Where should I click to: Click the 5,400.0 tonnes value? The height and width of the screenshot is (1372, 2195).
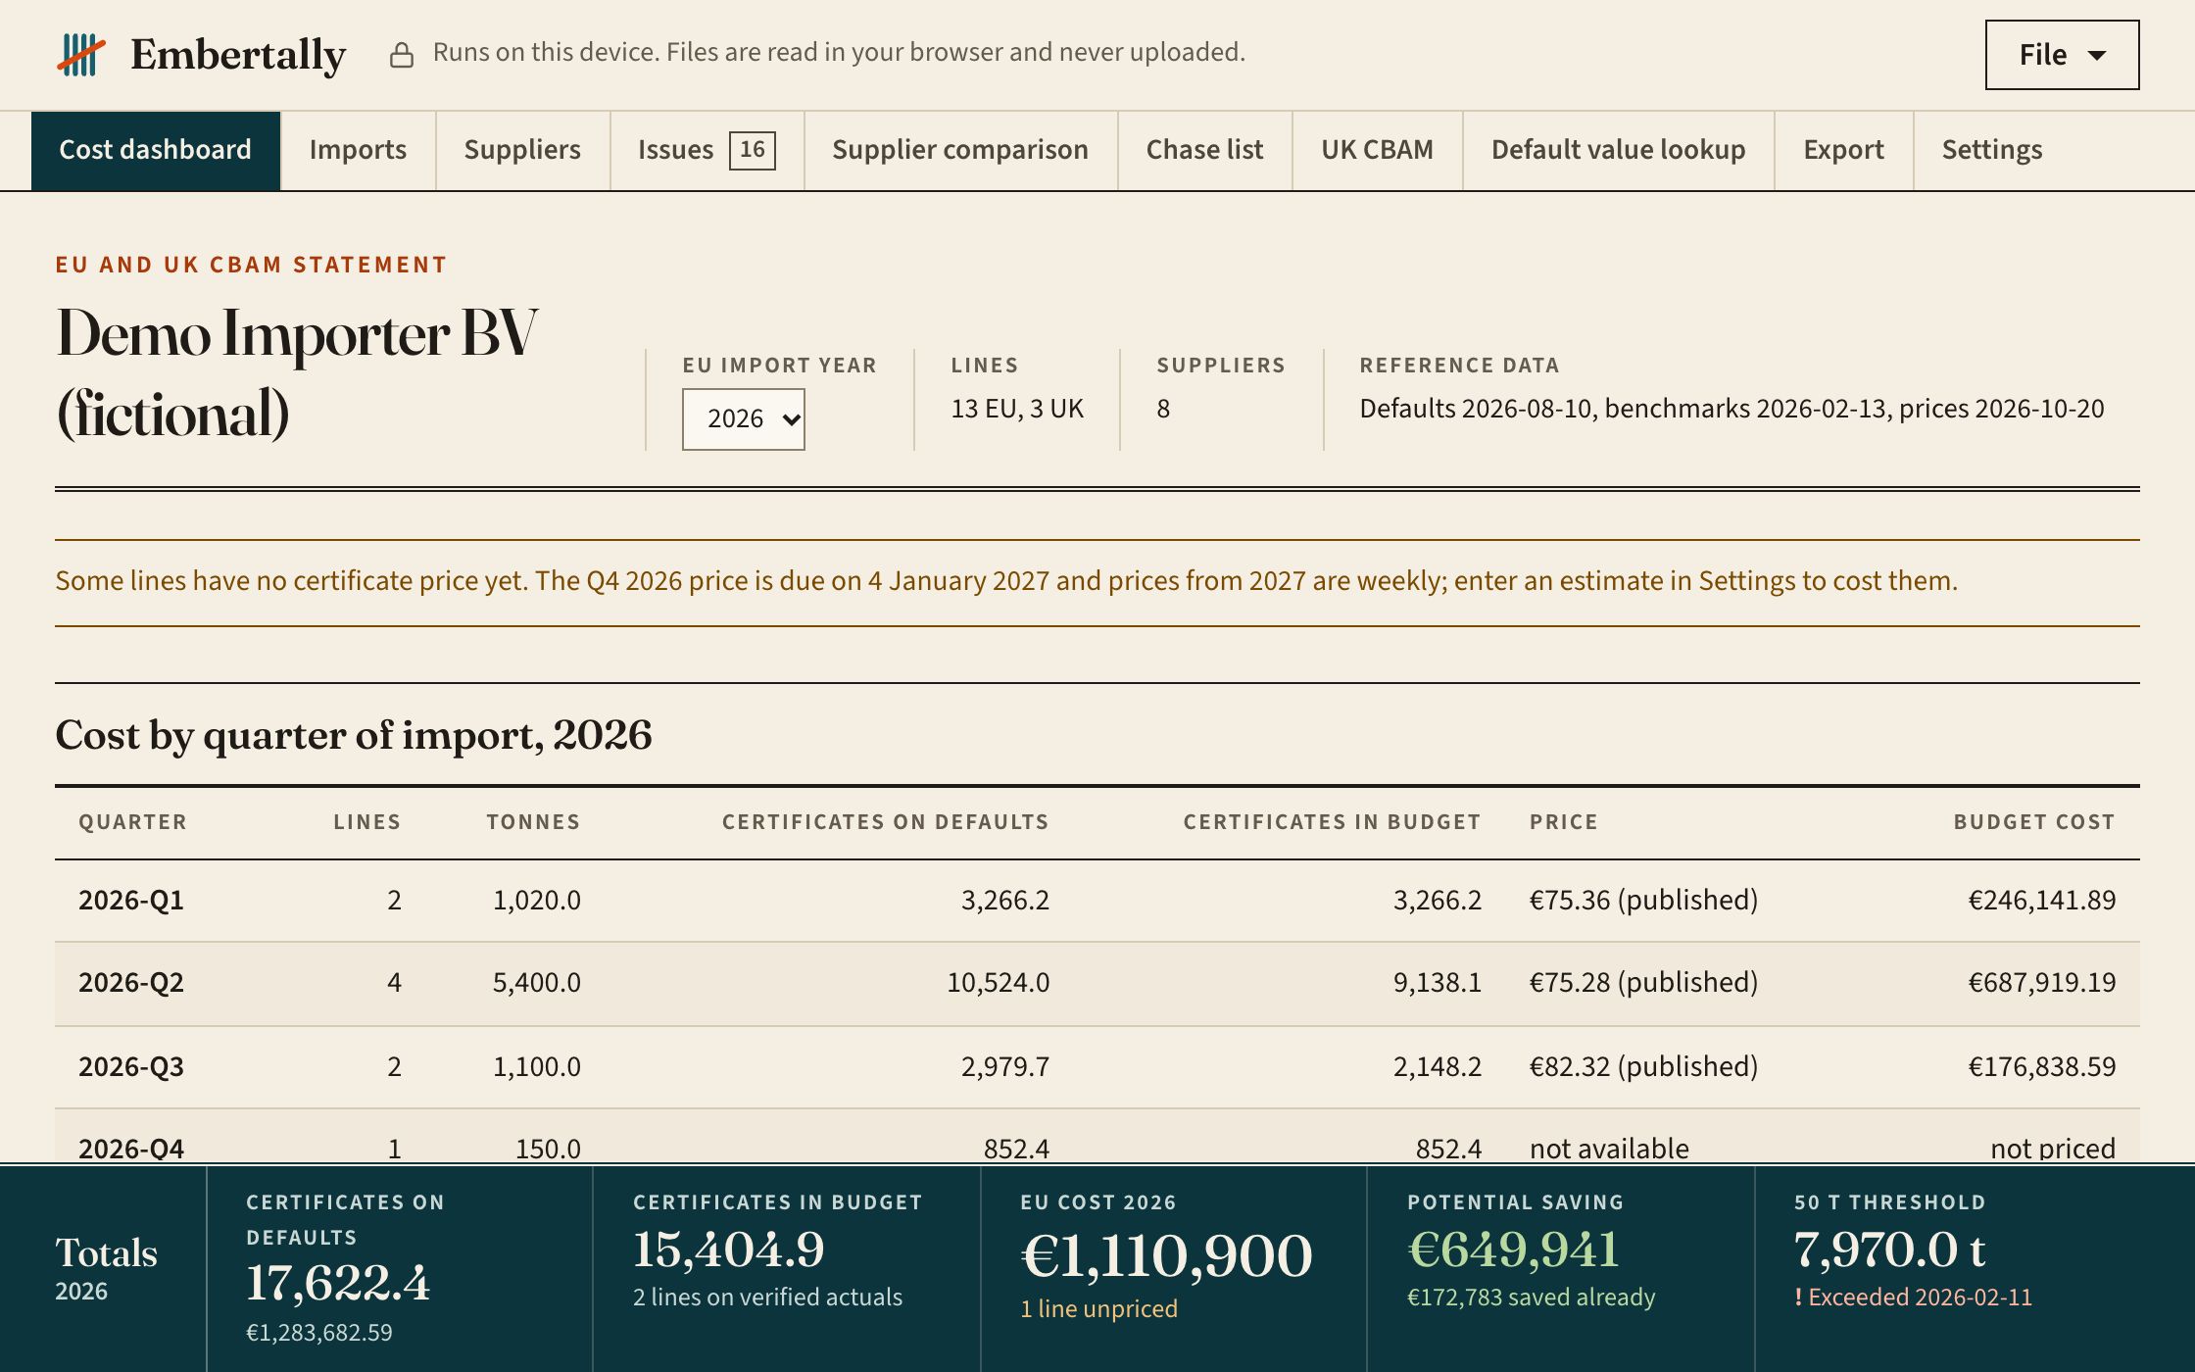[x=536, y=983]
